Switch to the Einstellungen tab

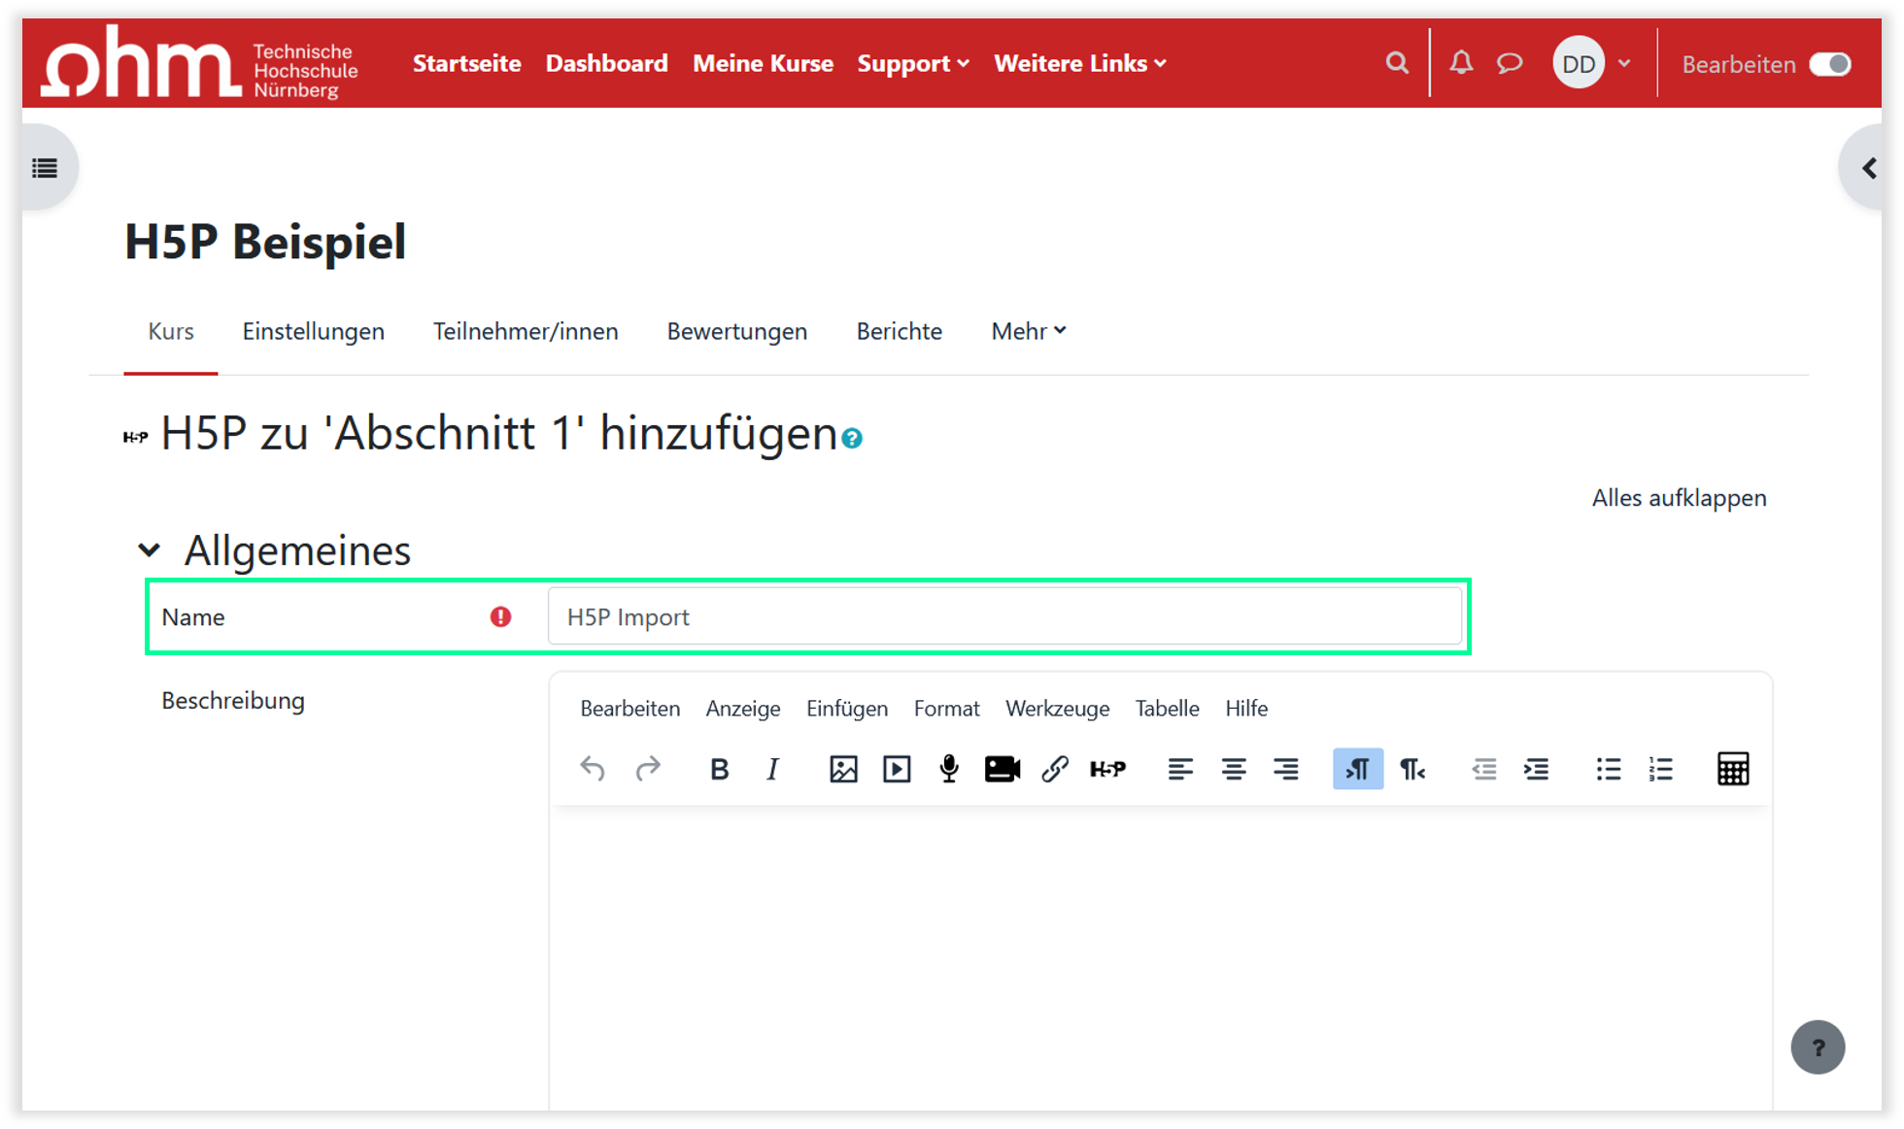[x=313, y=331]
